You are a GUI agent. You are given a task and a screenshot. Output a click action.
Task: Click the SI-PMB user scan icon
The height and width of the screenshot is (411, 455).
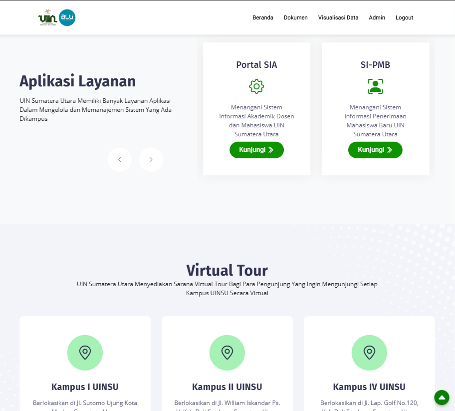pyautogui.click(x=375, y=86)
